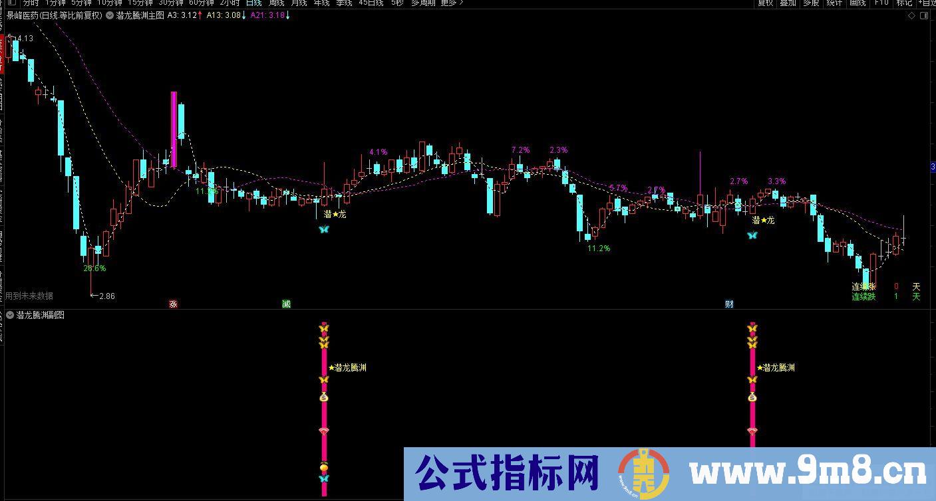936x501 pixels.
Task: Click the green 减 event marker
Action: tap(286, 304)
